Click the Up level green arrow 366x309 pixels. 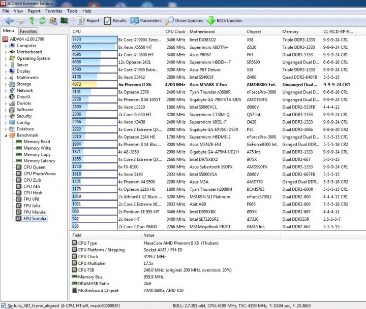click(x=32, y=21)
